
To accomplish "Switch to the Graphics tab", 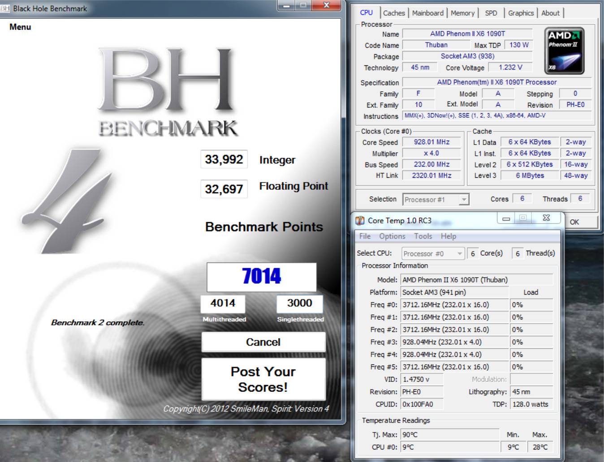I will point(521,13).
